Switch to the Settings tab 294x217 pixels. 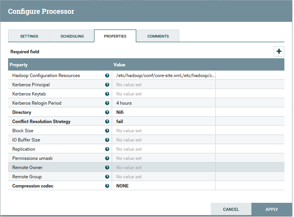29,36
